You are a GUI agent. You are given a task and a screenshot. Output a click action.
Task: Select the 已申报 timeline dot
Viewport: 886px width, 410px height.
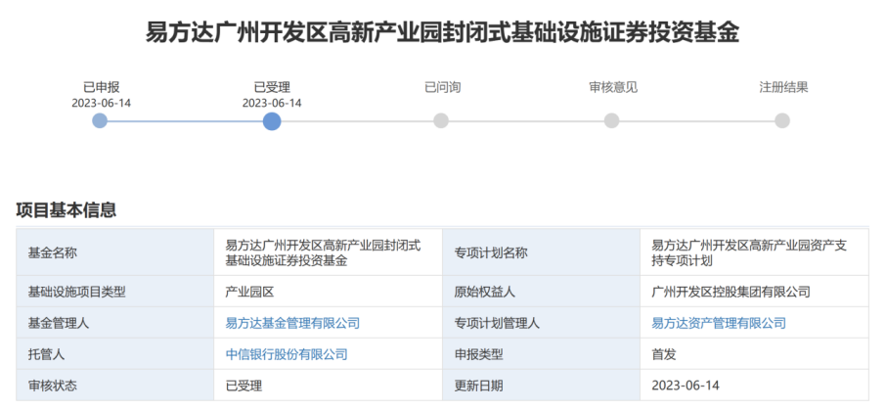coord(100,120)
